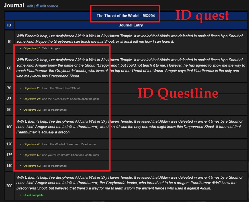Click Objective 30: Talk to Paarthurnax
Viewport: 249px width, 202px height.
tap(45, 110)
